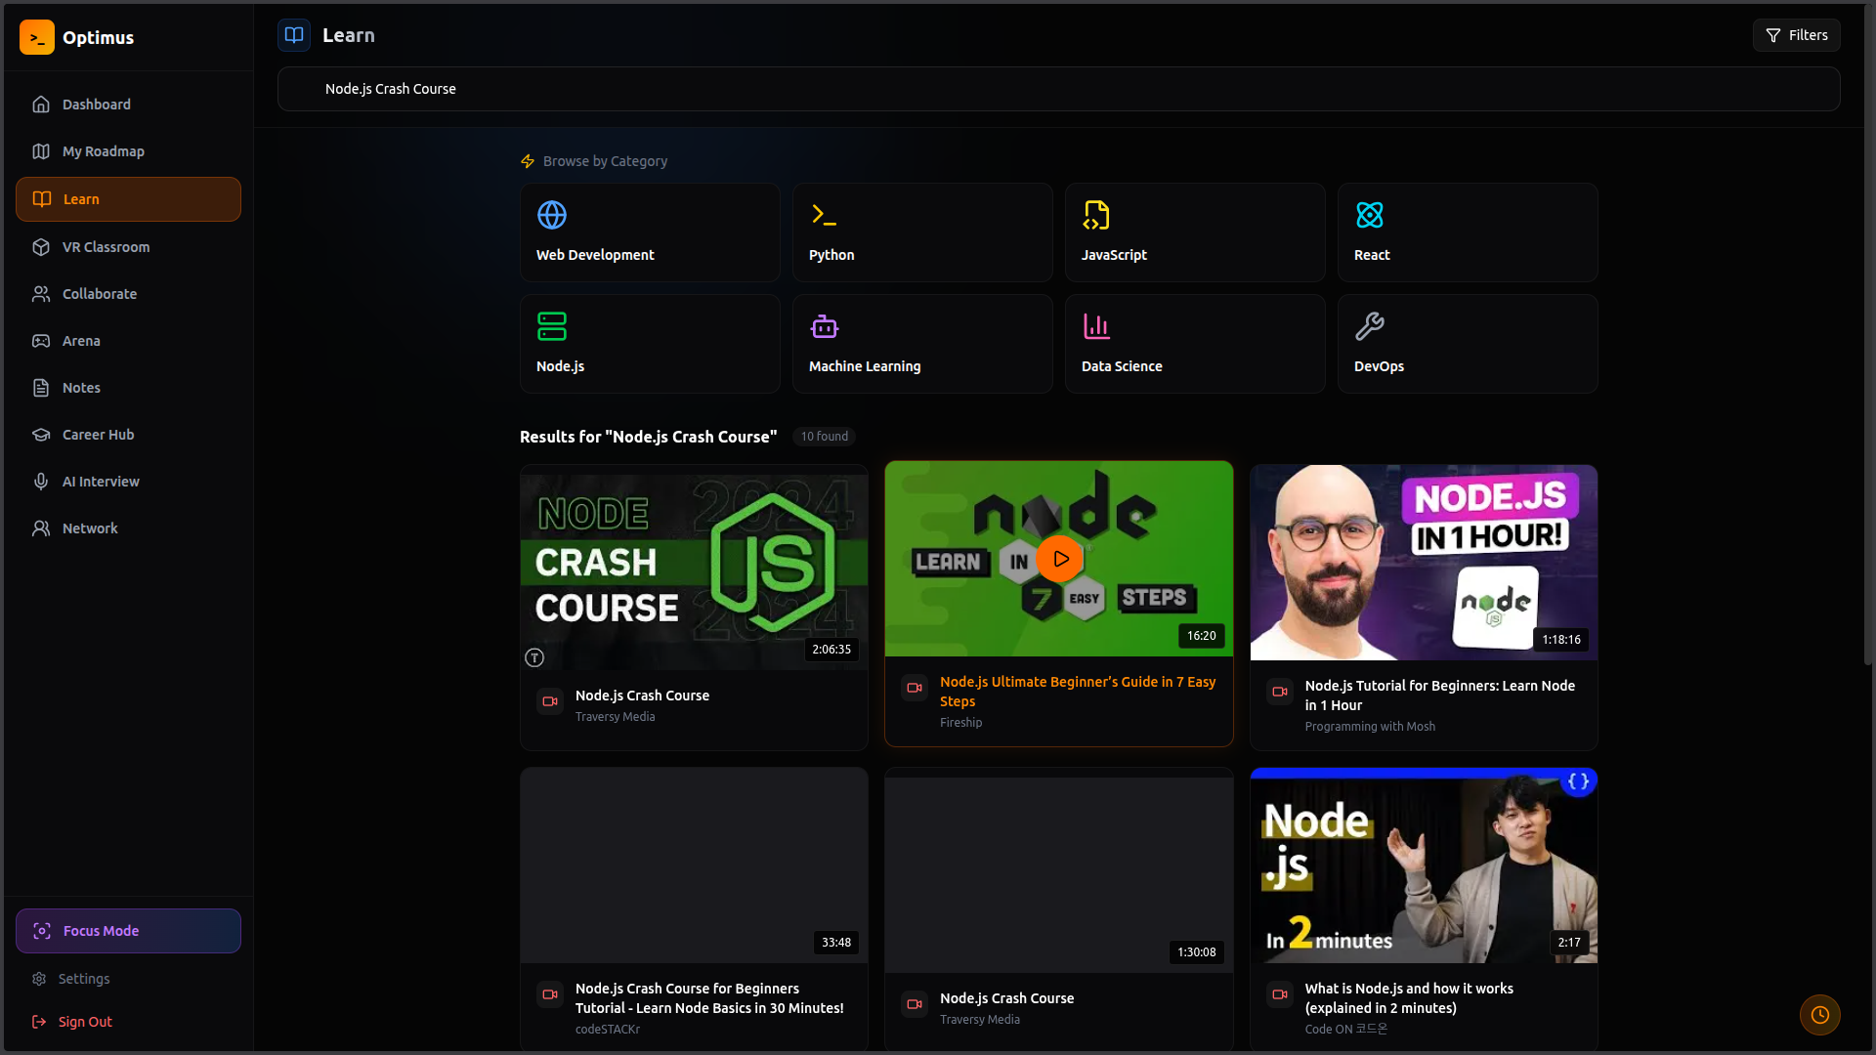Click the bar chart Data Science icon

coord(1096,326)
